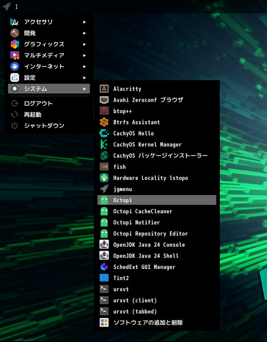
Task: Click the Avahi Zeroconf network icon
Action: click(x=104, y=100)
